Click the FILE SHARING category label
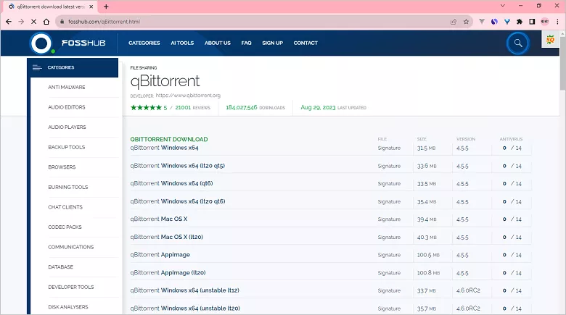566x315 pixels. point(144,68)
